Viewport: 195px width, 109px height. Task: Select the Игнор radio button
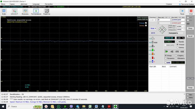[166, 55]
